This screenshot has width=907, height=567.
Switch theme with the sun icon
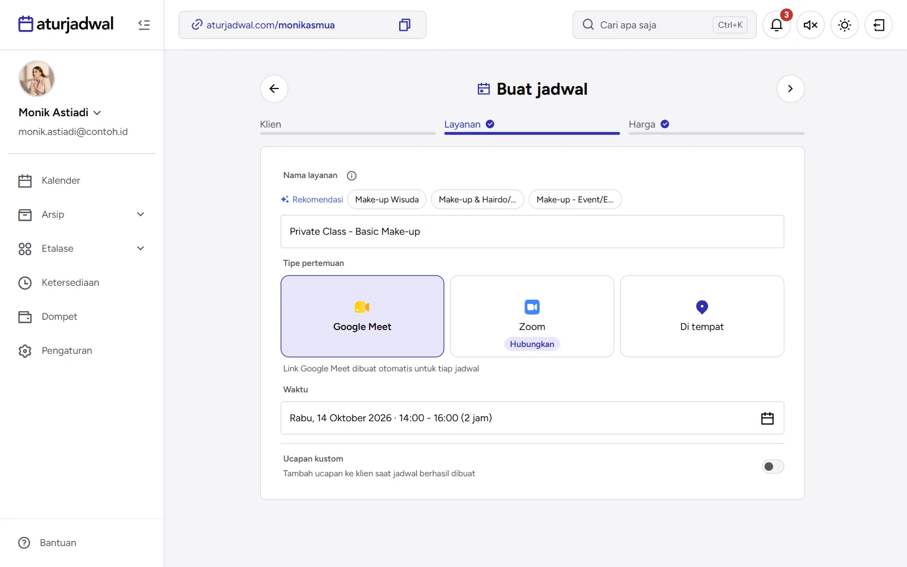[x=845, y=25]
